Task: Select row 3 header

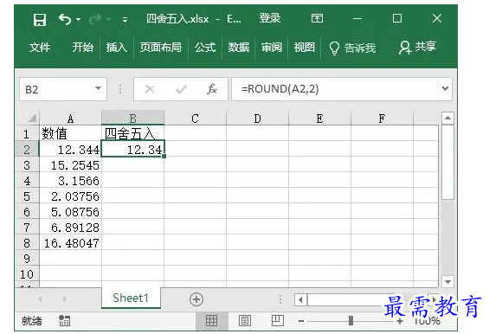Action: (27, 165)
